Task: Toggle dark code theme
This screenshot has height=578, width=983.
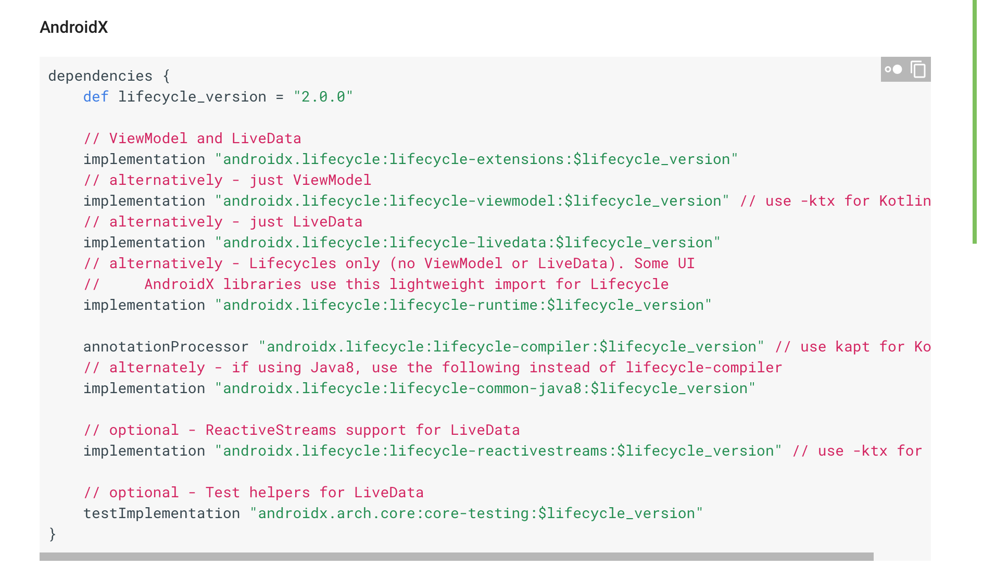Action: coord(893,69)
